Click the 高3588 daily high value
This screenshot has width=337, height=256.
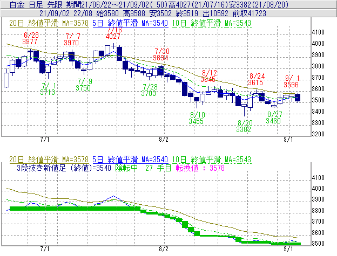click(134, 13)
